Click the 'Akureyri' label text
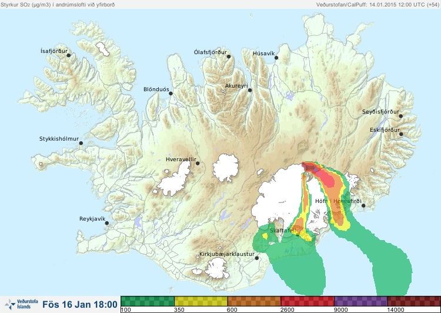This screenshot has height=313, width=441. [236, 86]
